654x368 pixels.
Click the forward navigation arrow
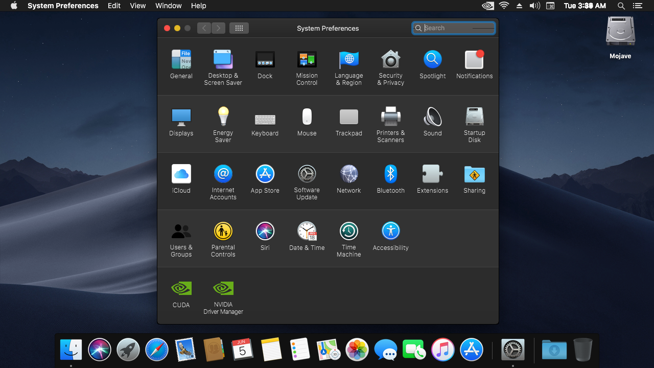tap(219, 28)
